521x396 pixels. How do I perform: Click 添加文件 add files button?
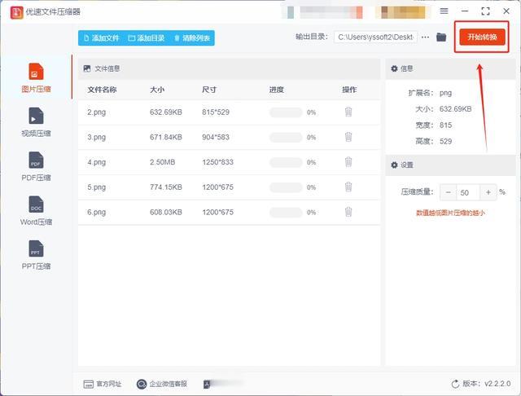click(x=101, y=38)
